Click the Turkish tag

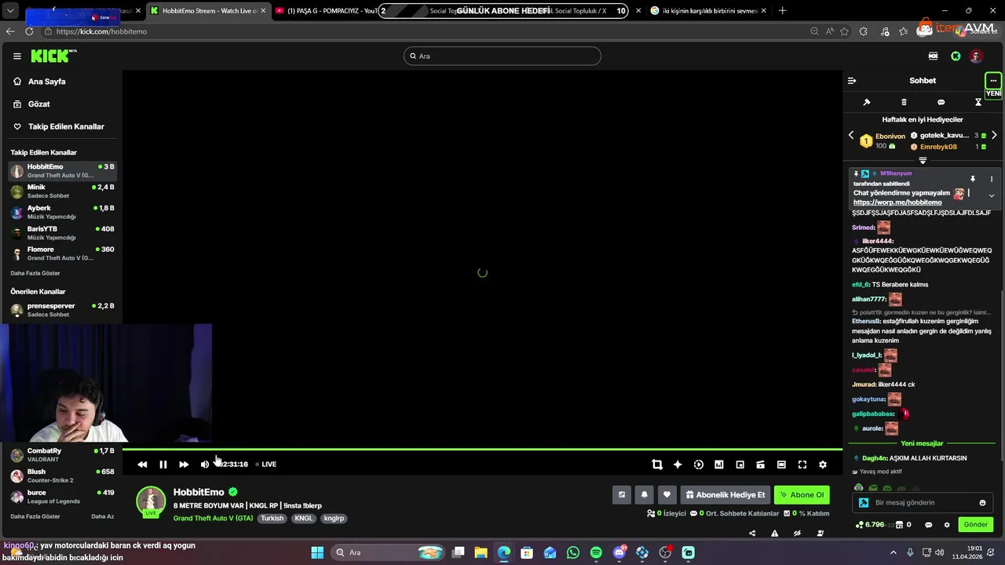click(x=272, y=518)
